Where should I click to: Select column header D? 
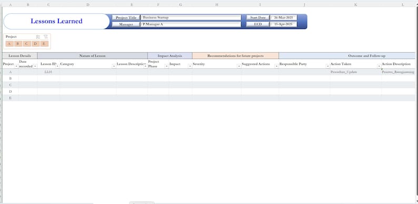click(88, 5)
